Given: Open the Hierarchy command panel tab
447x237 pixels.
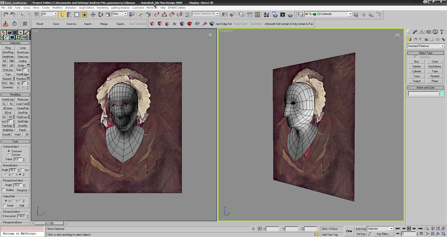Looking at the screenshot, I should click(x=422, y=32).
